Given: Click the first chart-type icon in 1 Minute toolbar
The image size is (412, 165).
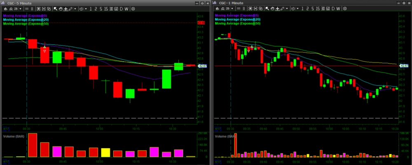Looking at the screenshot, I should coord(250,8).
